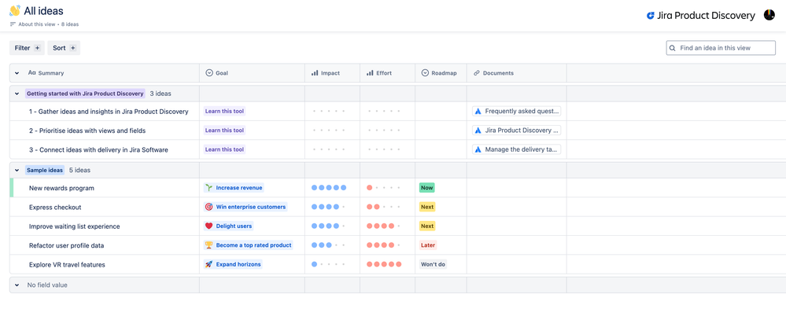The image size is (786, 331).
Task: Expand the No field value group
Action: [17, 285]
